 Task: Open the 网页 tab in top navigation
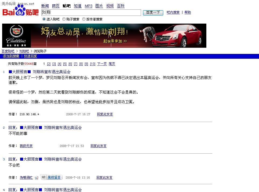tap(56, 6)
